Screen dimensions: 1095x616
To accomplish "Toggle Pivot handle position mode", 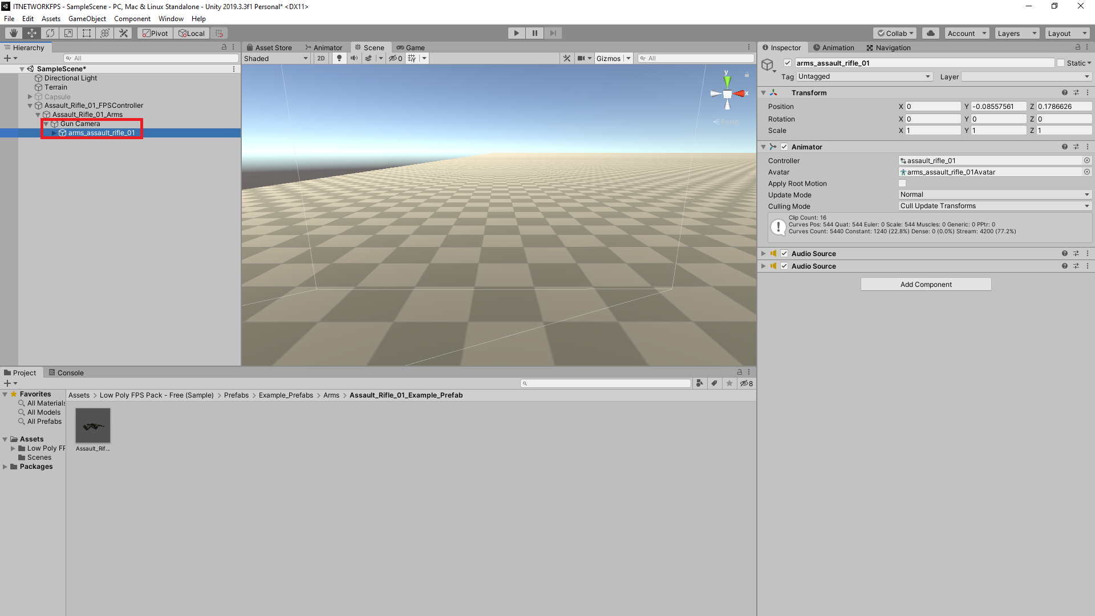I will pos(155,33).
